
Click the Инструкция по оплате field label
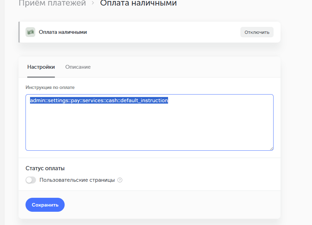click(x=50, y=87)
